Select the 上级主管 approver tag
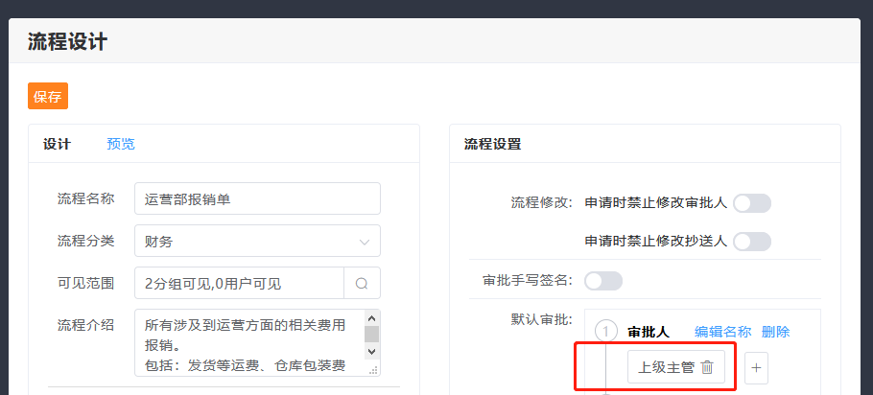 pyautogui.click(x=666, y=367)
